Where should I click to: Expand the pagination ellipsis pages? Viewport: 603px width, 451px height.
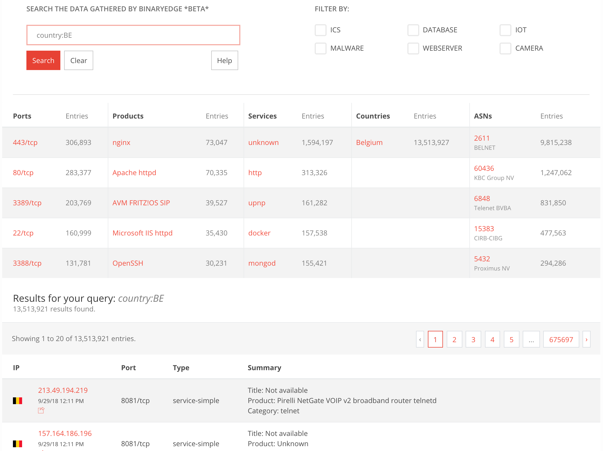[x=531, y=339]
